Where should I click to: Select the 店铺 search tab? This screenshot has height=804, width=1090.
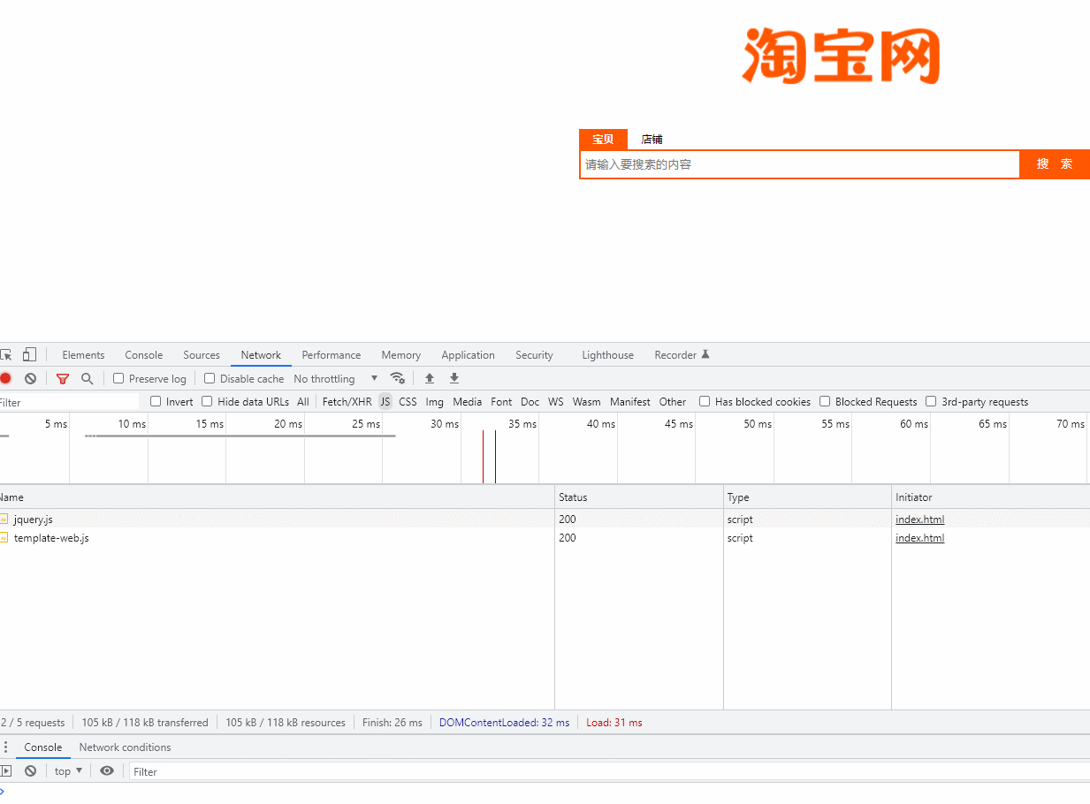pyautogui.click(x=652, y=140)
